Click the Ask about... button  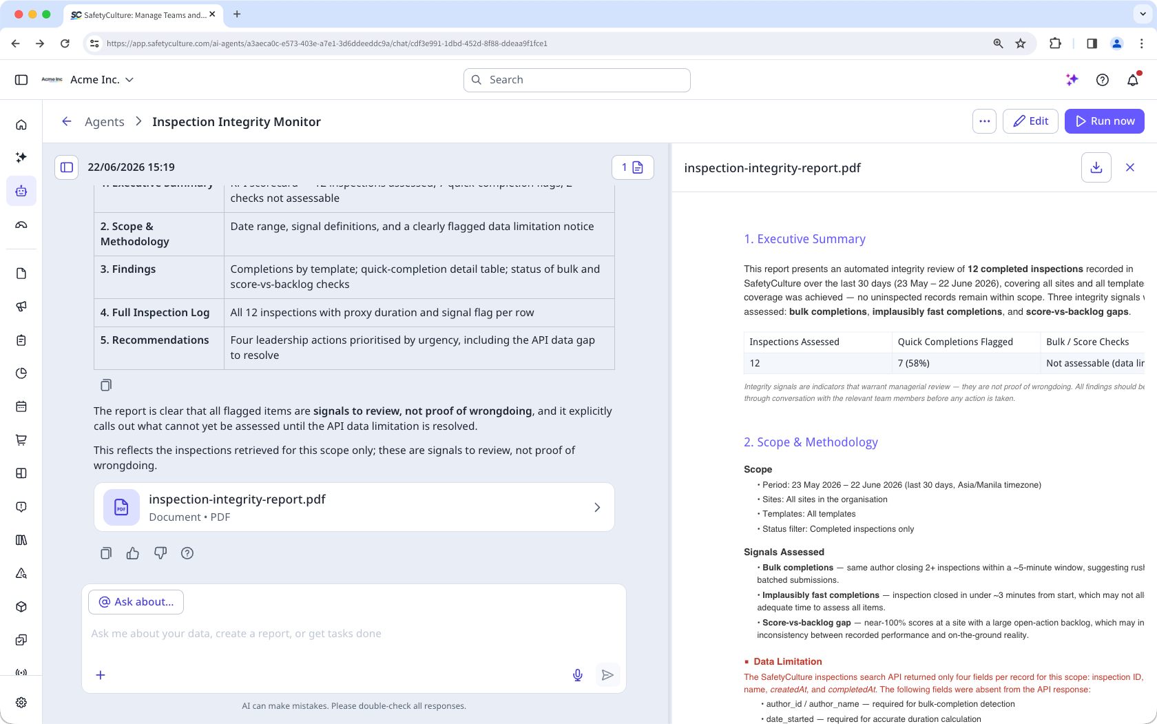[136, 602]
